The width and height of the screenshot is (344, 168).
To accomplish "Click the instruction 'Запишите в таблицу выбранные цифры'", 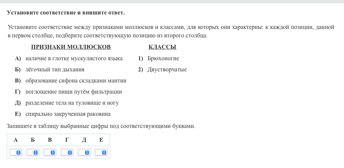I will click(101, 126).
